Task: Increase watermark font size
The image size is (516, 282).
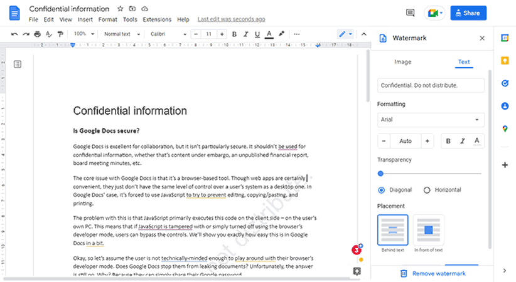Action: pyautogui.click(x=427, y=141)
